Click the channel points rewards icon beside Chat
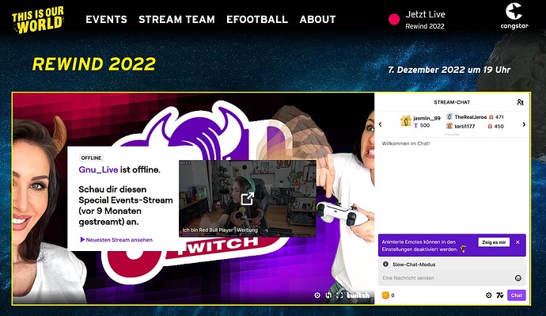This screenshot has width=546, height=316. click(500, 295)
